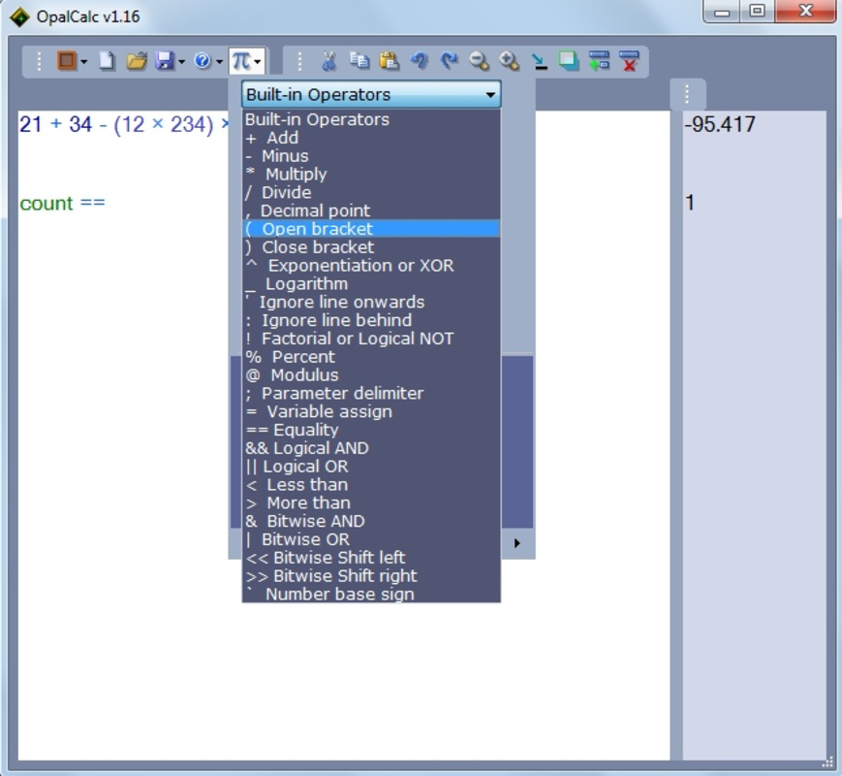Select the | Bitwise OR operator
The width and height of the screenshot is (842, 776).
(371, 540)
